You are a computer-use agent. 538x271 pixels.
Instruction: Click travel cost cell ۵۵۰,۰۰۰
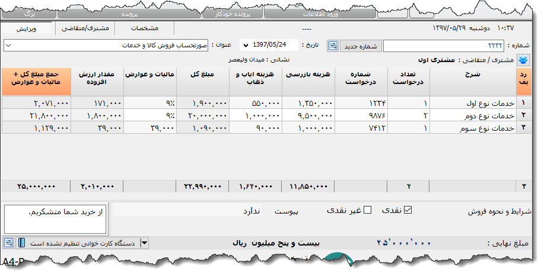(x=256, y=102)
